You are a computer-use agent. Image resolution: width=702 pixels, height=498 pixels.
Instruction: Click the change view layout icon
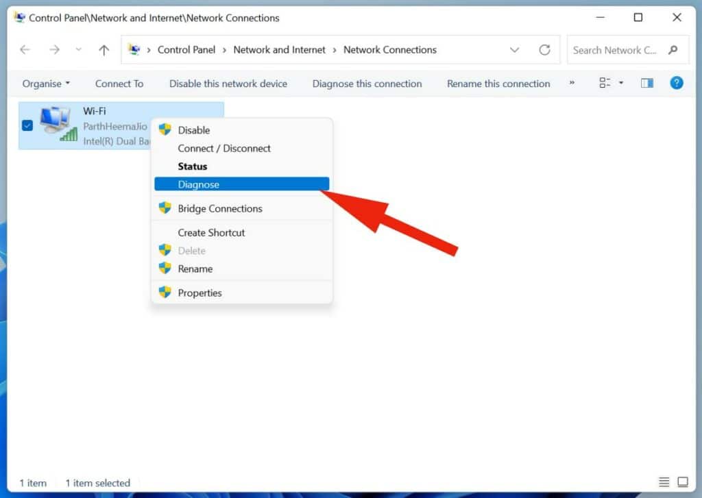tap(605, 84)
